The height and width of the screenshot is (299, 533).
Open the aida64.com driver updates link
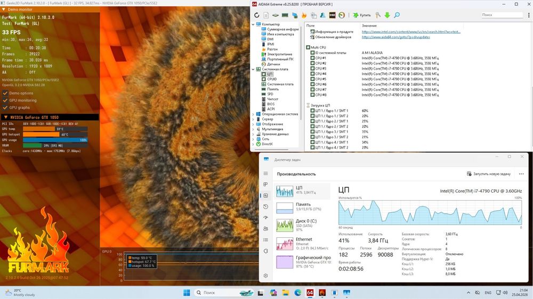[x=395, y=37]
